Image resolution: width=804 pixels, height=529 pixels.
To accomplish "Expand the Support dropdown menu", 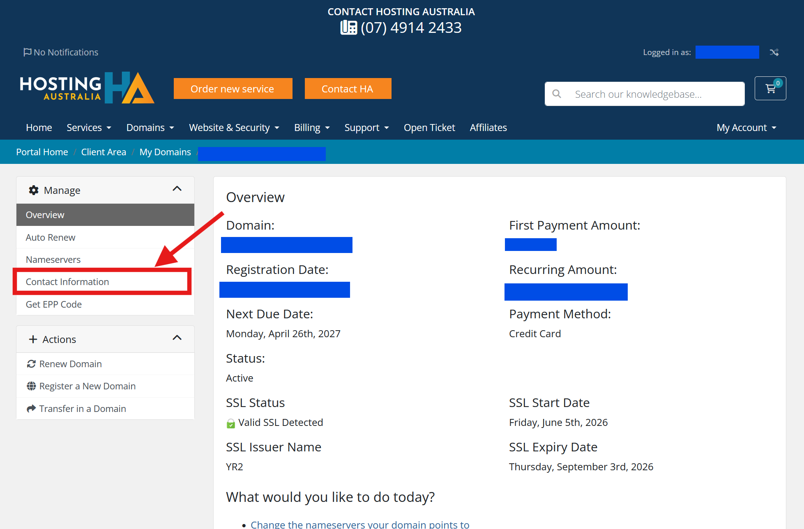I will click(367, 128).
